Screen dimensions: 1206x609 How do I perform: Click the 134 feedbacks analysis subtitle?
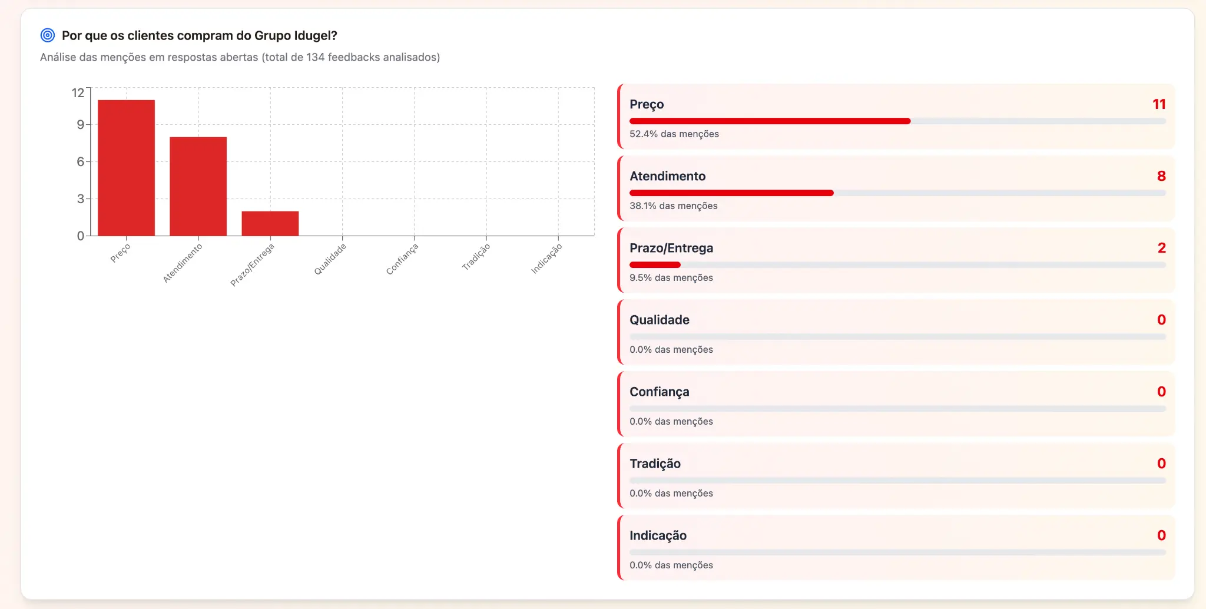240,57
